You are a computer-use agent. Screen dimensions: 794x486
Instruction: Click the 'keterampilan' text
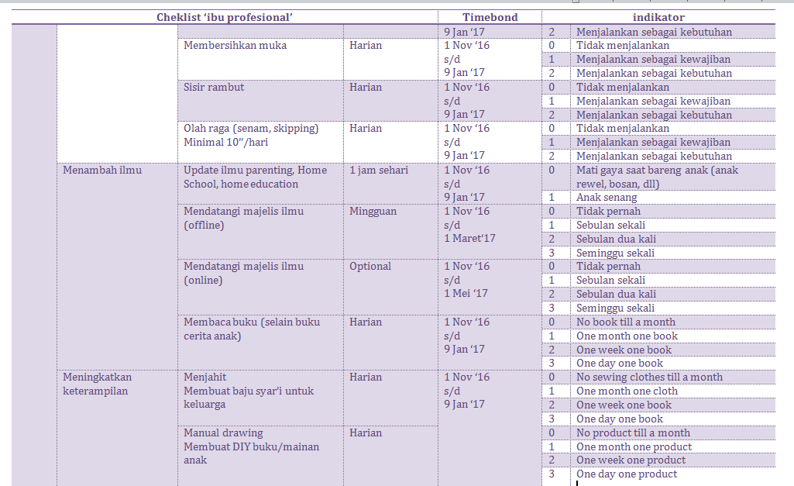pyautogui.click(x=95, y=391)
